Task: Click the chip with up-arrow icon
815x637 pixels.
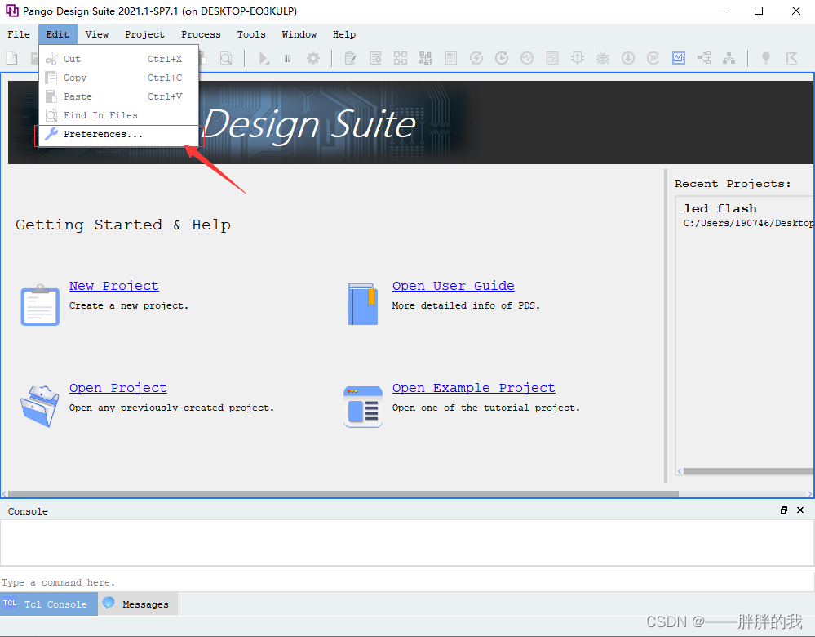Action: [x=578, y=58]
